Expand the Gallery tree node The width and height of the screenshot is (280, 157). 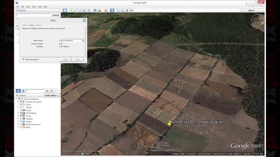[18, 121]
